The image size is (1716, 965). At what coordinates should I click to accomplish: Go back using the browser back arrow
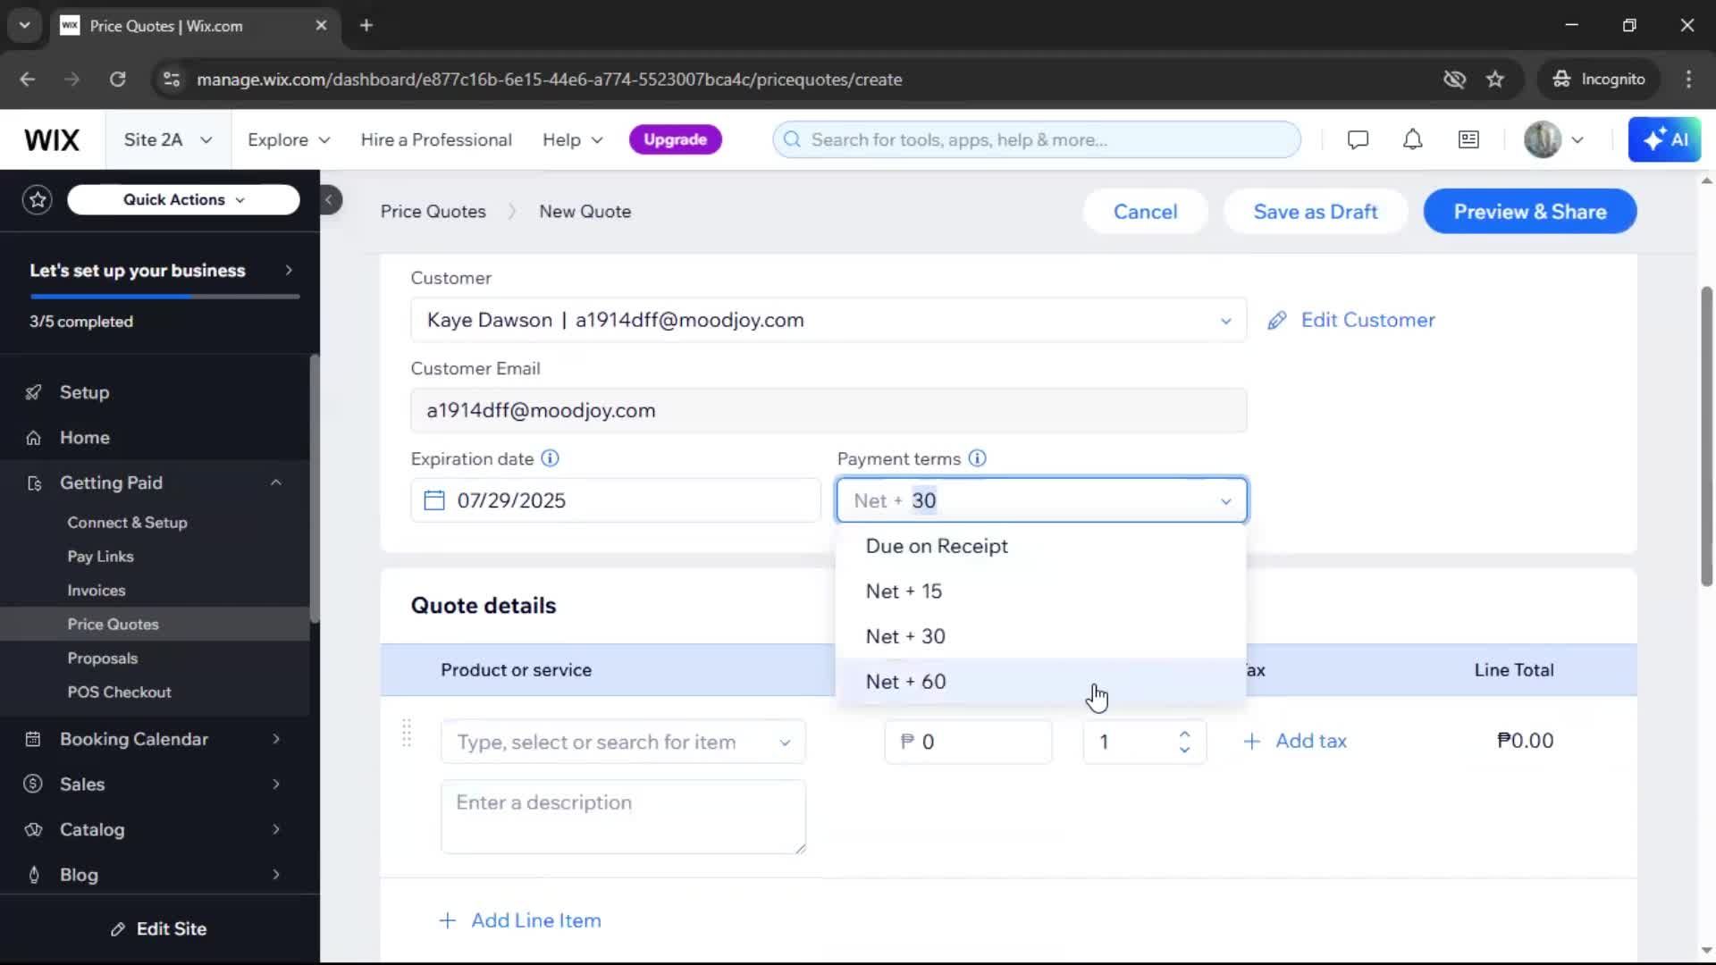click(x=28, y=79)
